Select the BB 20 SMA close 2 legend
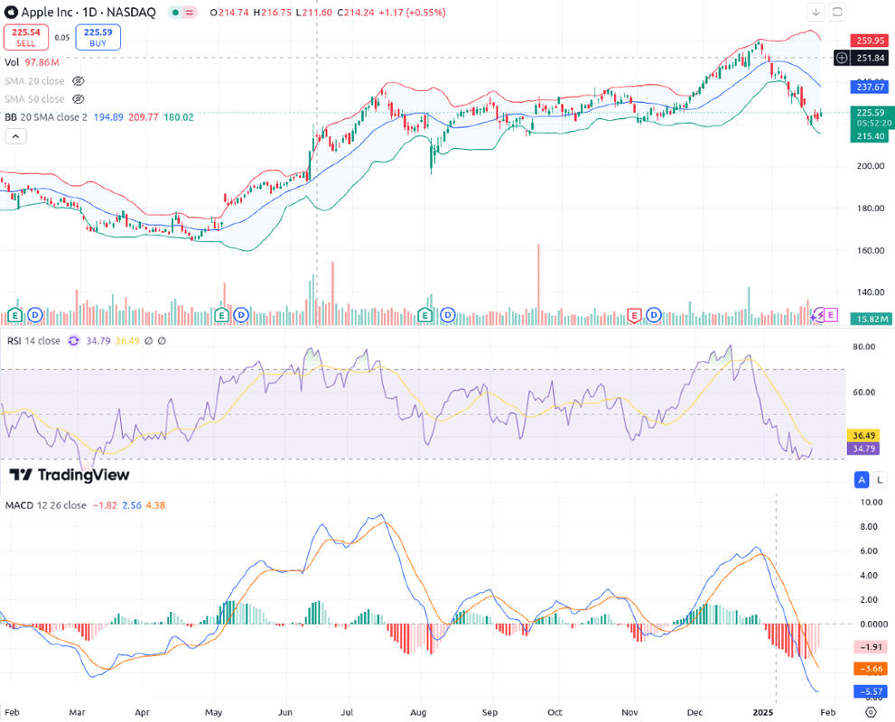 tap(46, 117)
